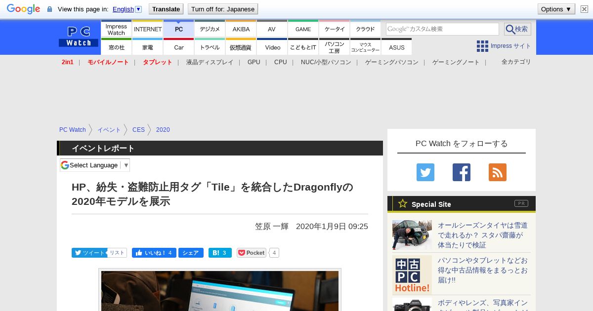Click the Google logo in translate bar
This screenshot has height=311, width=593.
[x=23, y=9]
